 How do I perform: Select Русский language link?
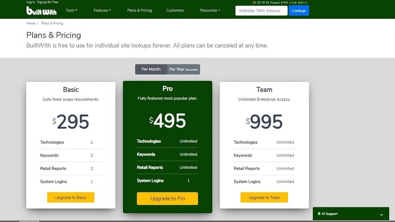tap(275, 3)
